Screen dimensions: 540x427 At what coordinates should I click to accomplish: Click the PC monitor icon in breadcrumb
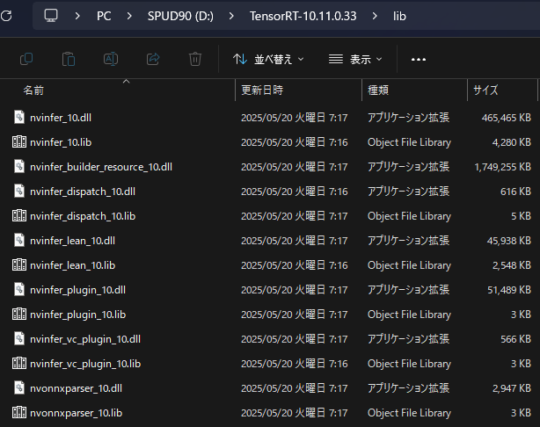point(51,16)
